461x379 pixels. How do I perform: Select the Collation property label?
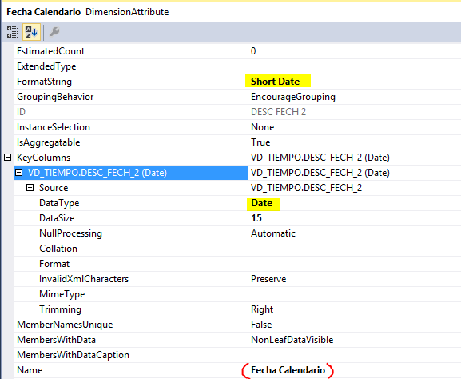pyautogui.click(x=58, y=249)
